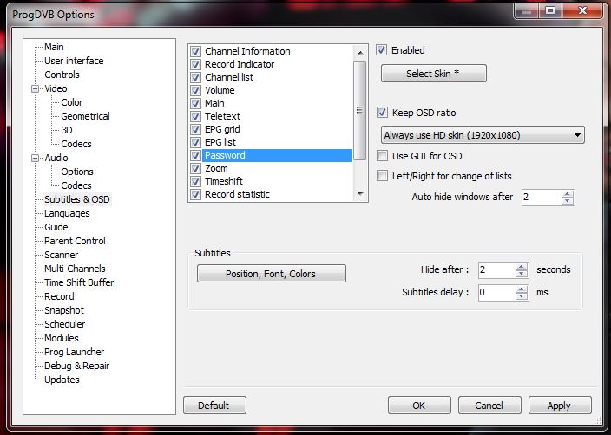Image resolution: width=611 pixels, height=435 pixels.
Task: Open Position, Font, Colors settings
Action: click(x=271, y=274)
